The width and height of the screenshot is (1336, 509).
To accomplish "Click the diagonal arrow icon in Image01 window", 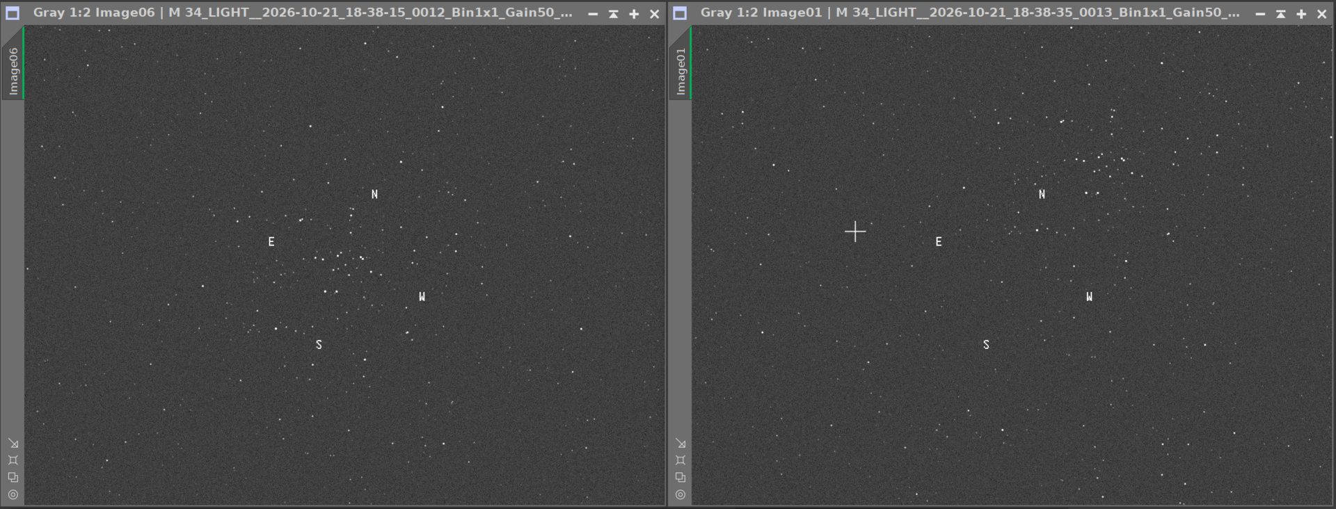I will [681, 443].
